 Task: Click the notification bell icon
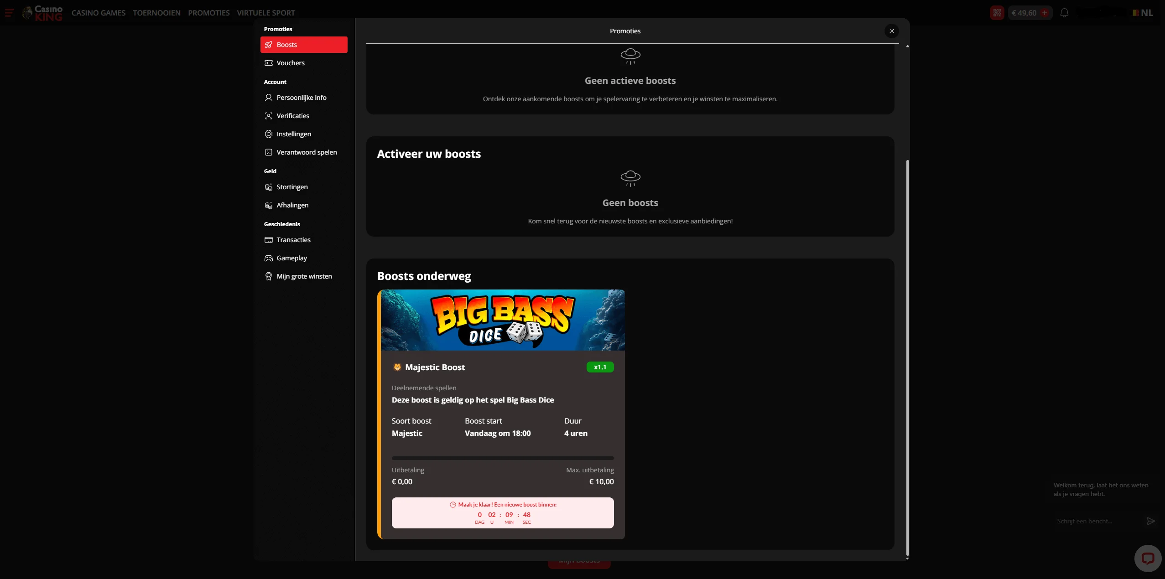(x=1064, y=13)
